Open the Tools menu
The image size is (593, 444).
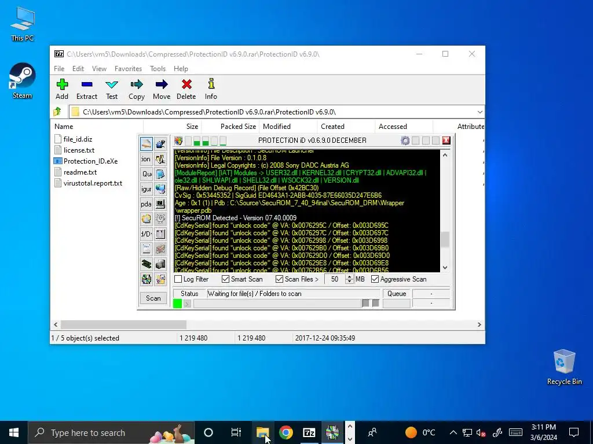tap(158, 69)
